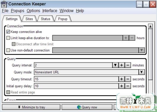Increase Query timeout with plus button
The height and width of the screenshot is (112, 157).
(x=121, y=79)
